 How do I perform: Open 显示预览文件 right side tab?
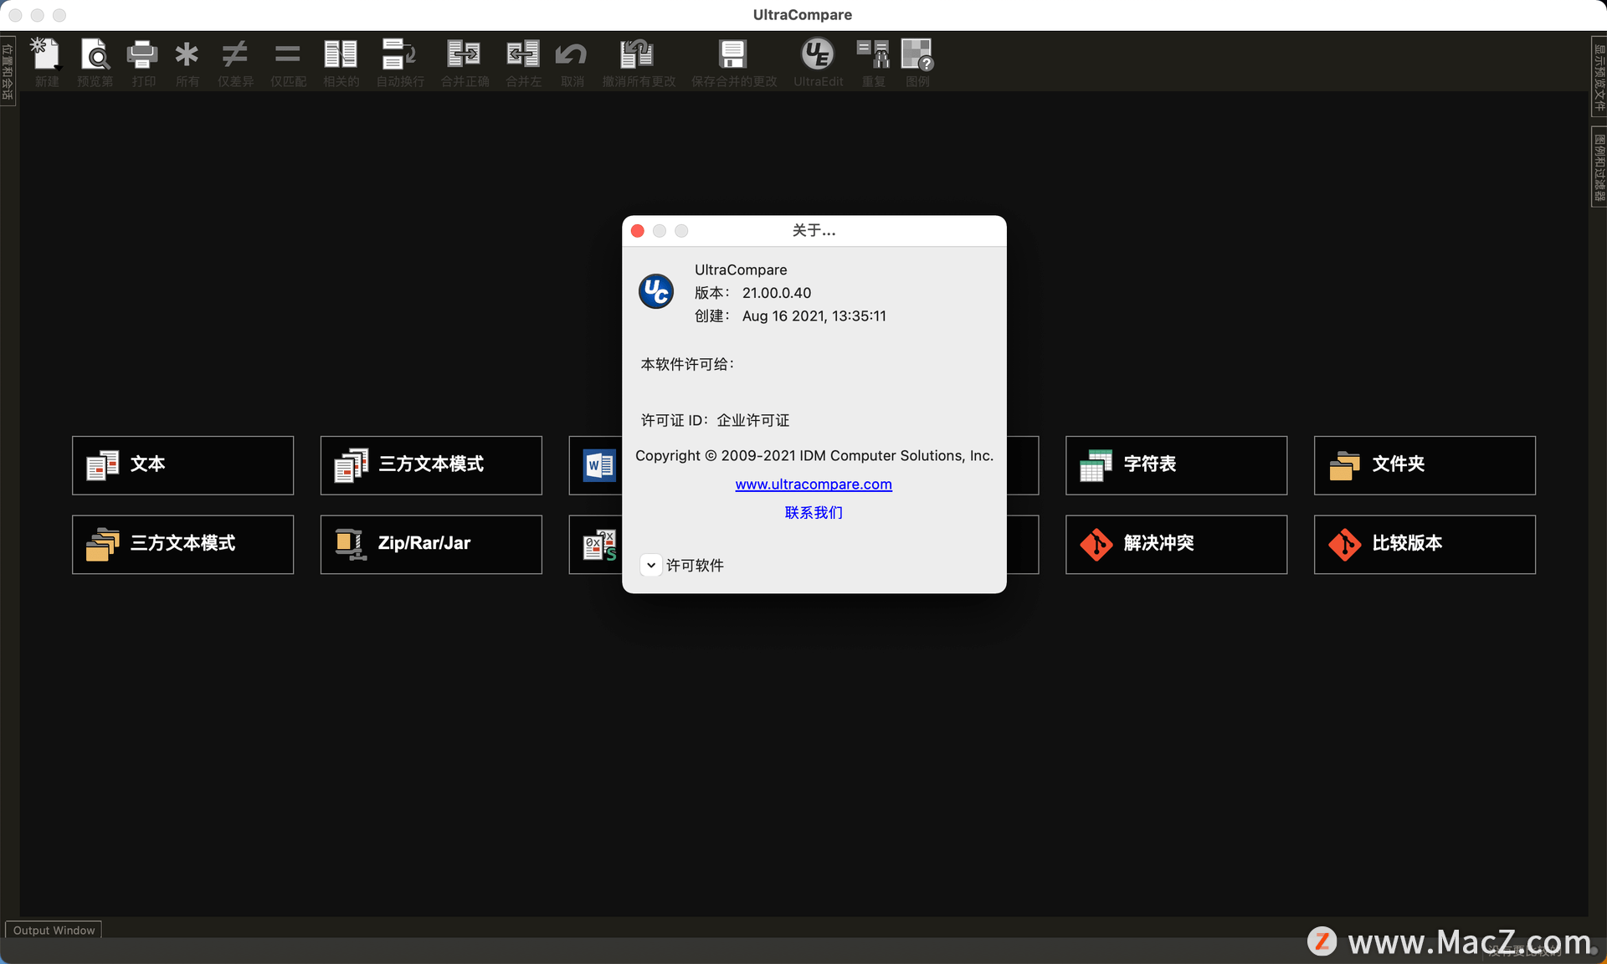[x=1599, y=77]
